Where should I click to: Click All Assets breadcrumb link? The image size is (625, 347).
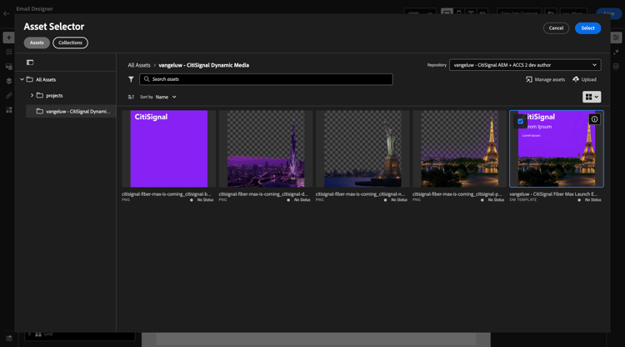[139, 65]
